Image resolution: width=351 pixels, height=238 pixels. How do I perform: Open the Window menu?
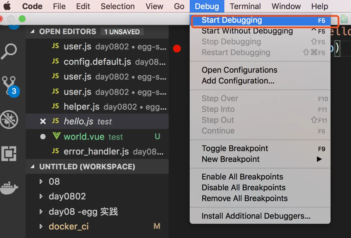[286, 6]
